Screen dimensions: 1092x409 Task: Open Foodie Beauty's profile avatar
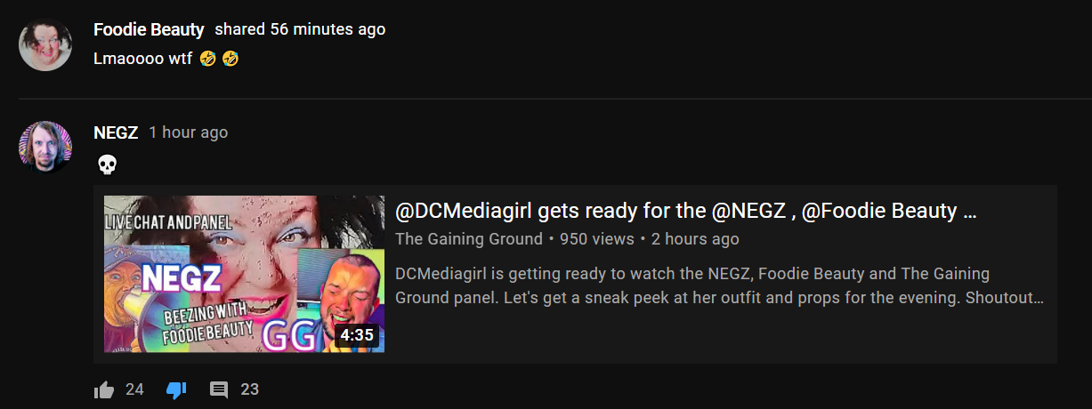(x=45, y=44)
